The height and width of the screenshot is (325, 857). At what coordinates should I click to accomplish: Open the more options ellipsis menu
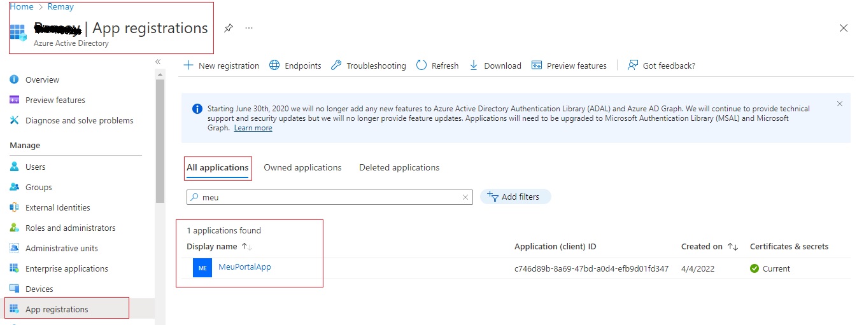tap(249, 28)
